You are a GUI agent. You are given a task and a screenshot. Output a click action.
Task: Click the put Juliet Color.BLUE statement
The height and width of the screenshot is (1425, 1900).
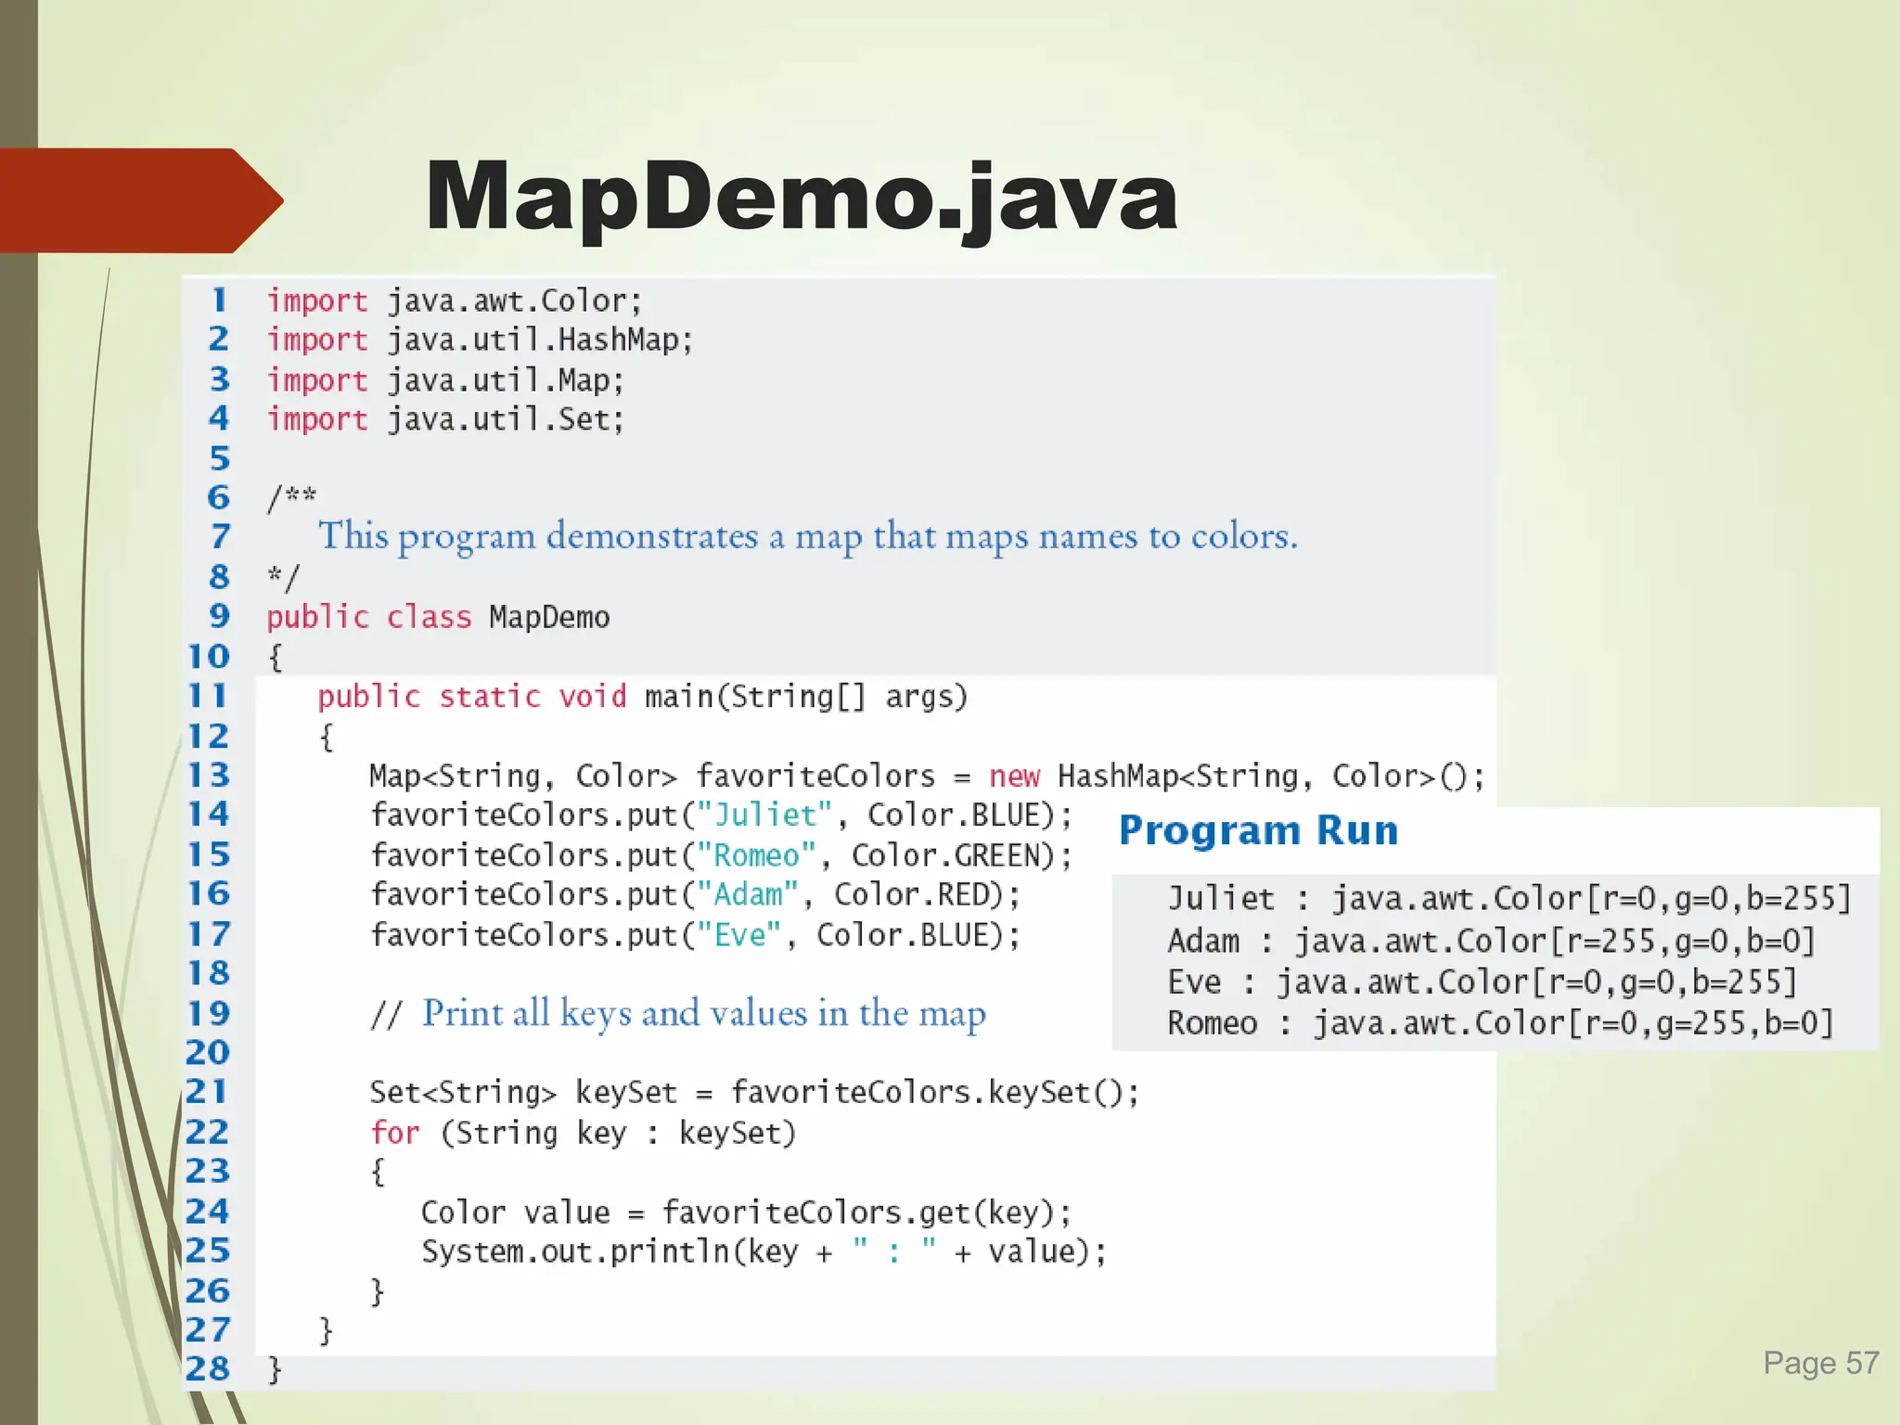tap(721, 815)
